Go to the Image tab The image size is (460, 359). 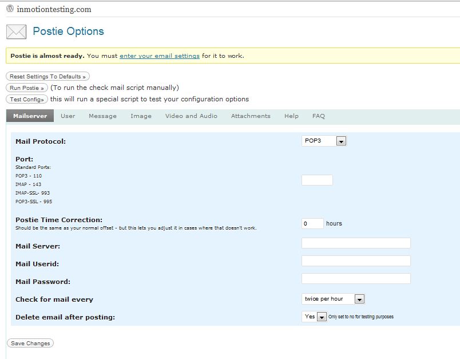click(x=141, y=116)
